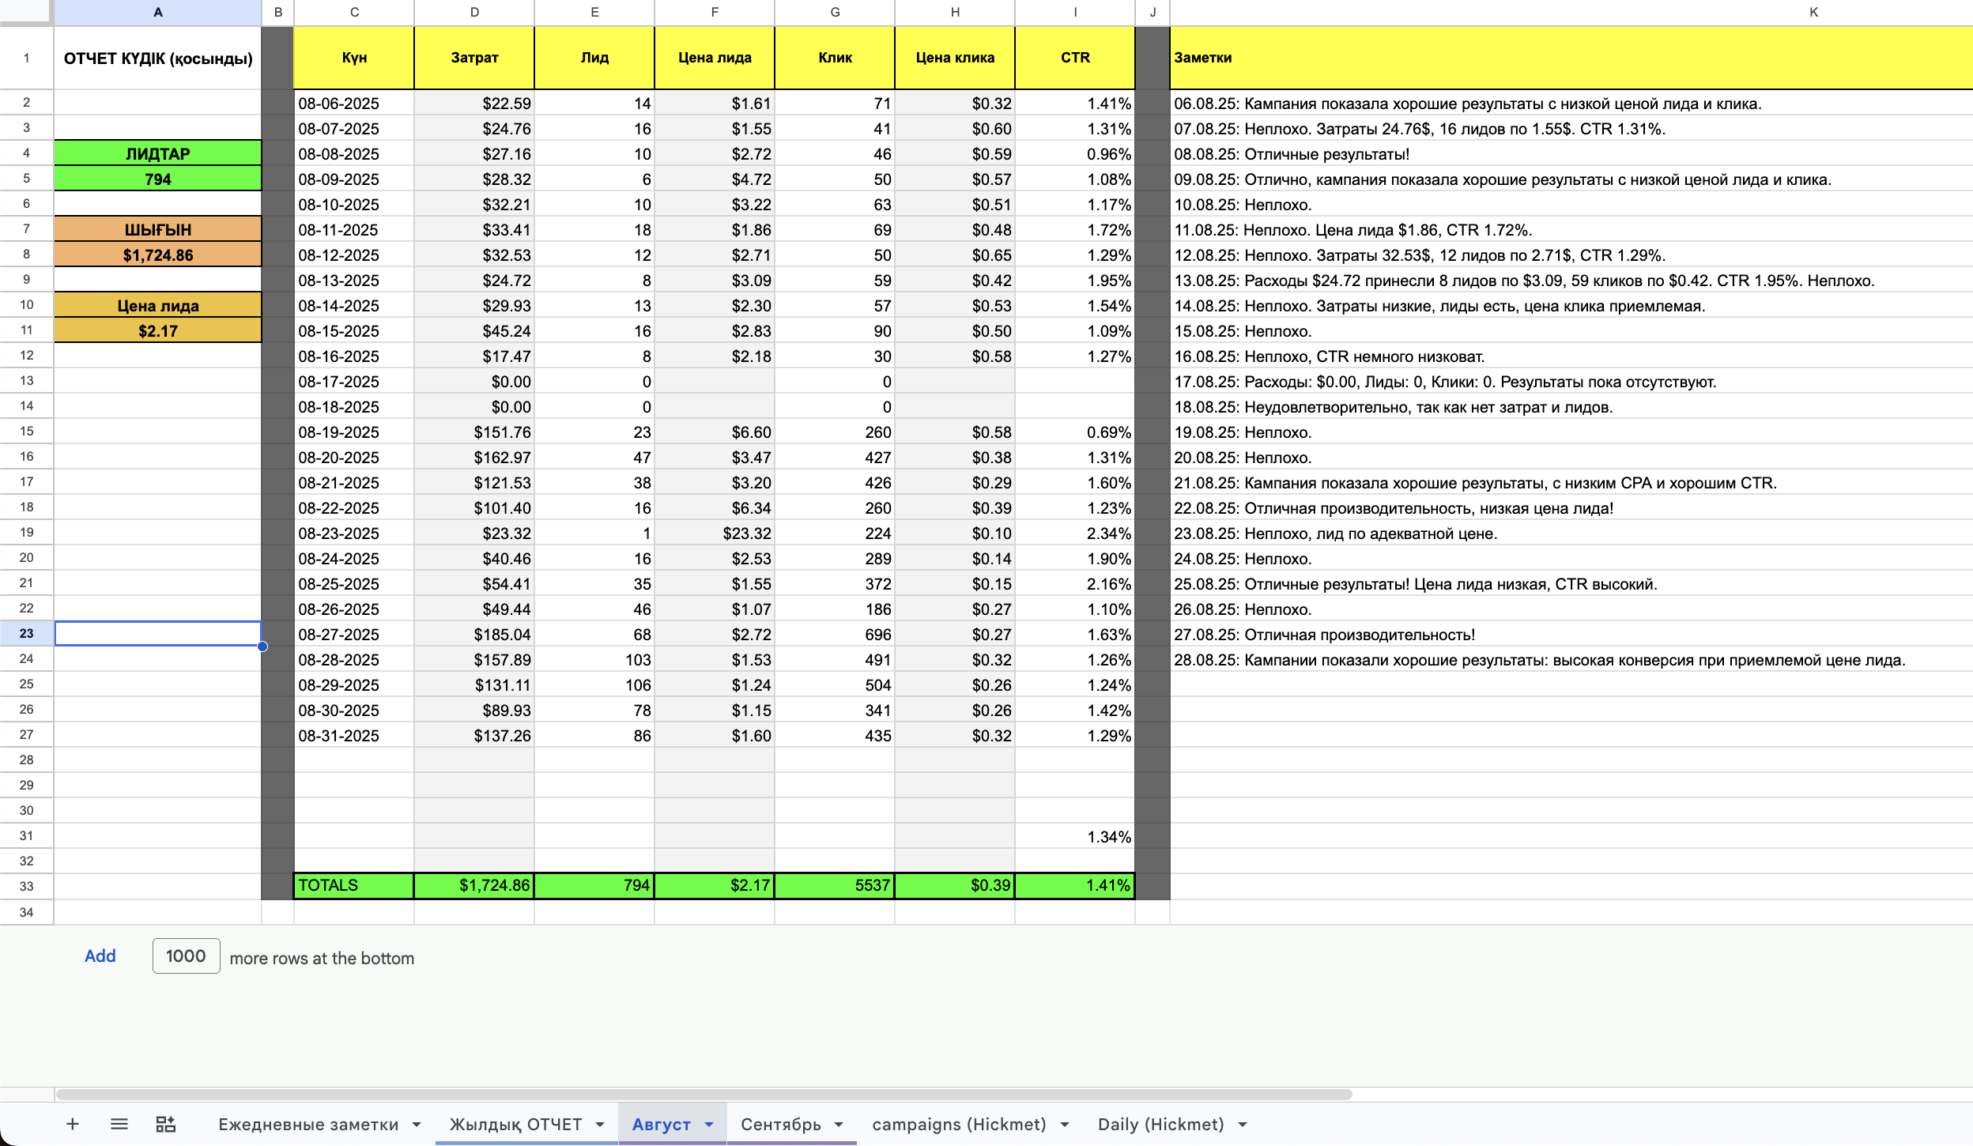This screenshot has width=1973, height=1146.
Task: Switch to Ежедневные заметки sheet tab
Action: (308, 1125)
